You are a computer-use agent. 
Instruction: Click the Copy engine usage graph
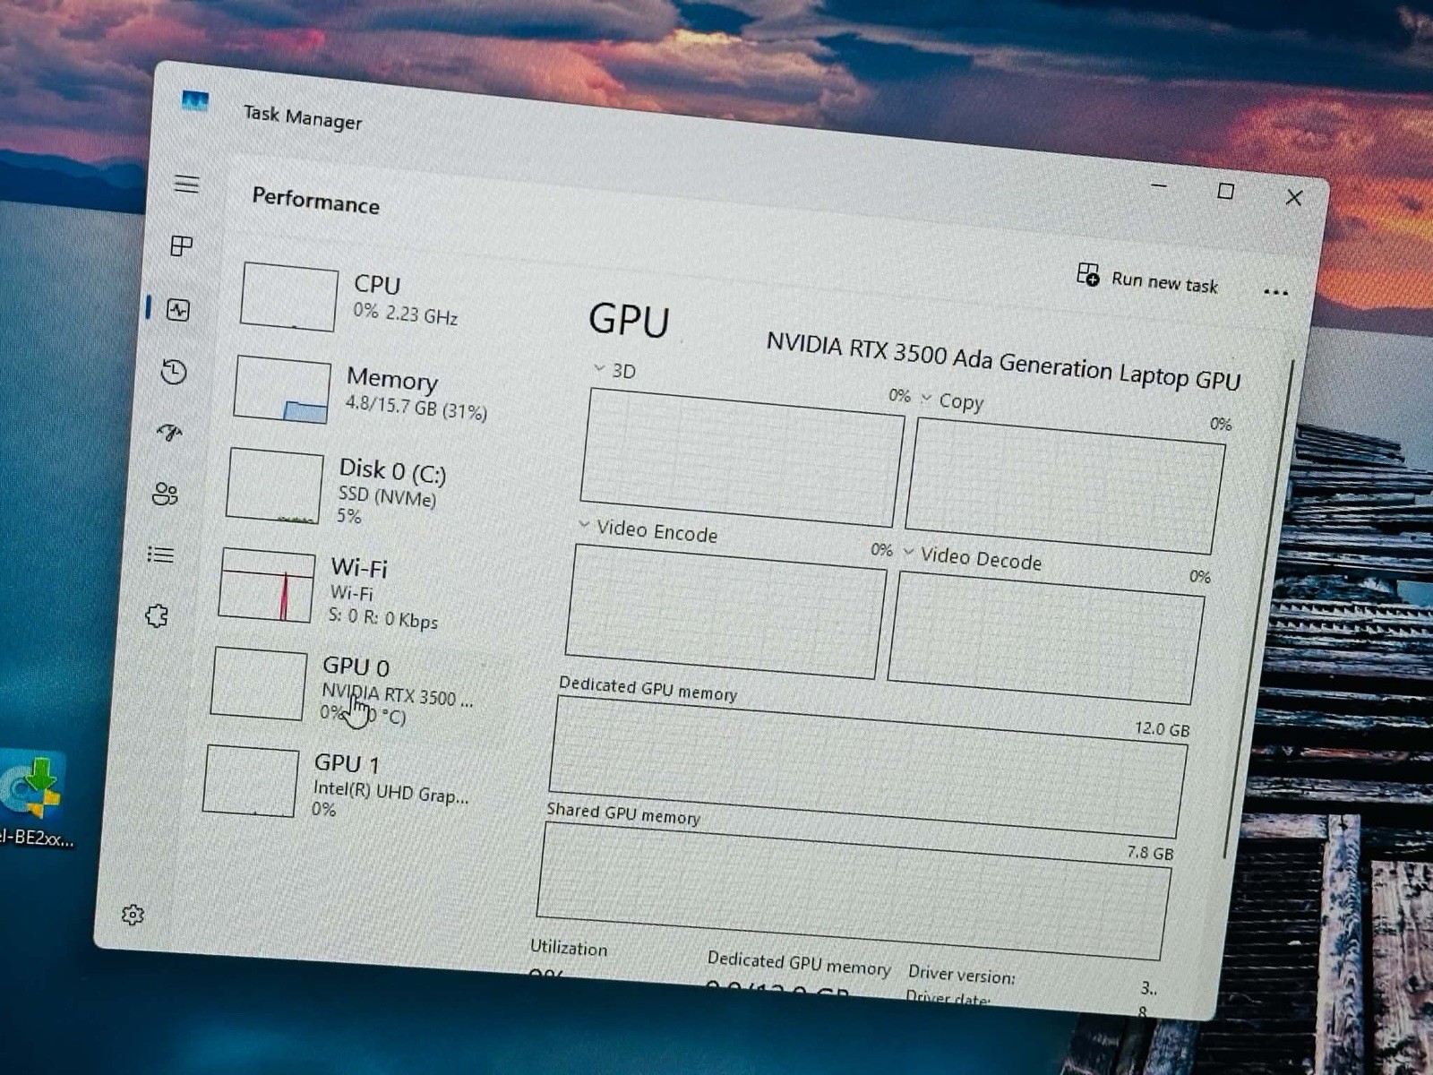coord(1065,486)
